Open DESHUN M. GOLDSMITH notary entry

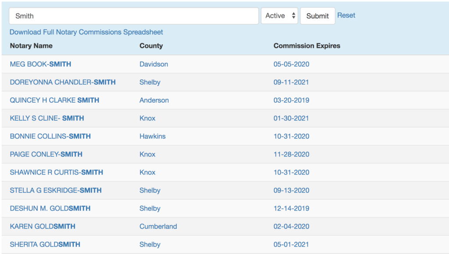pyautogui.click(x=50, y=208)
